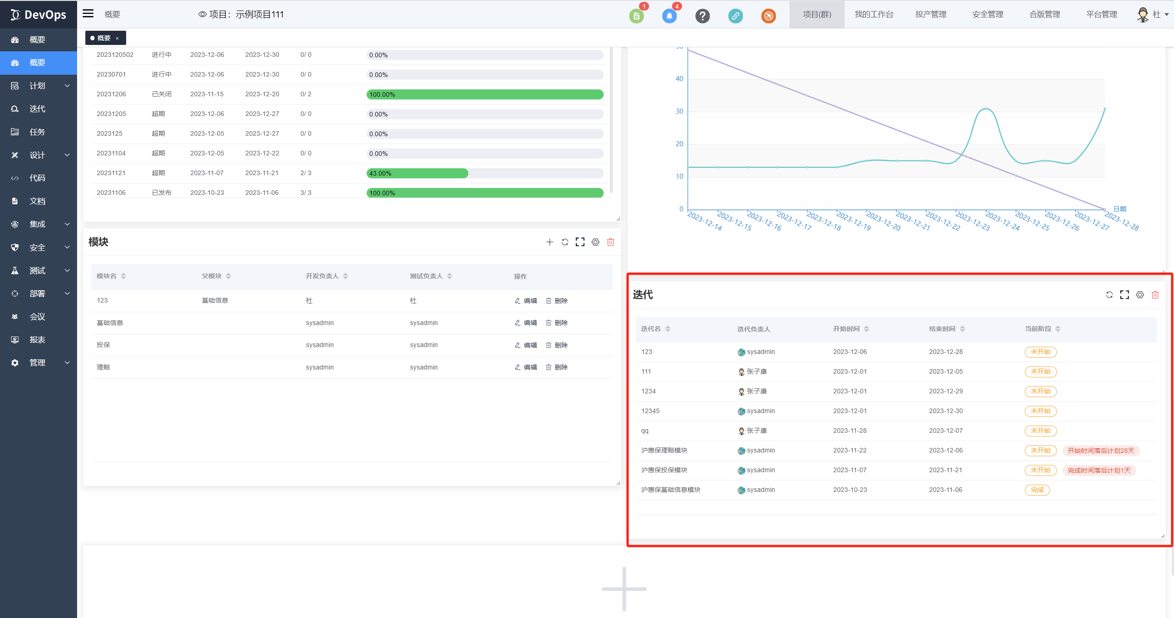Open the blue bell notifications icon
Viewport: 1174px width, 618px height.
[669, 16]
